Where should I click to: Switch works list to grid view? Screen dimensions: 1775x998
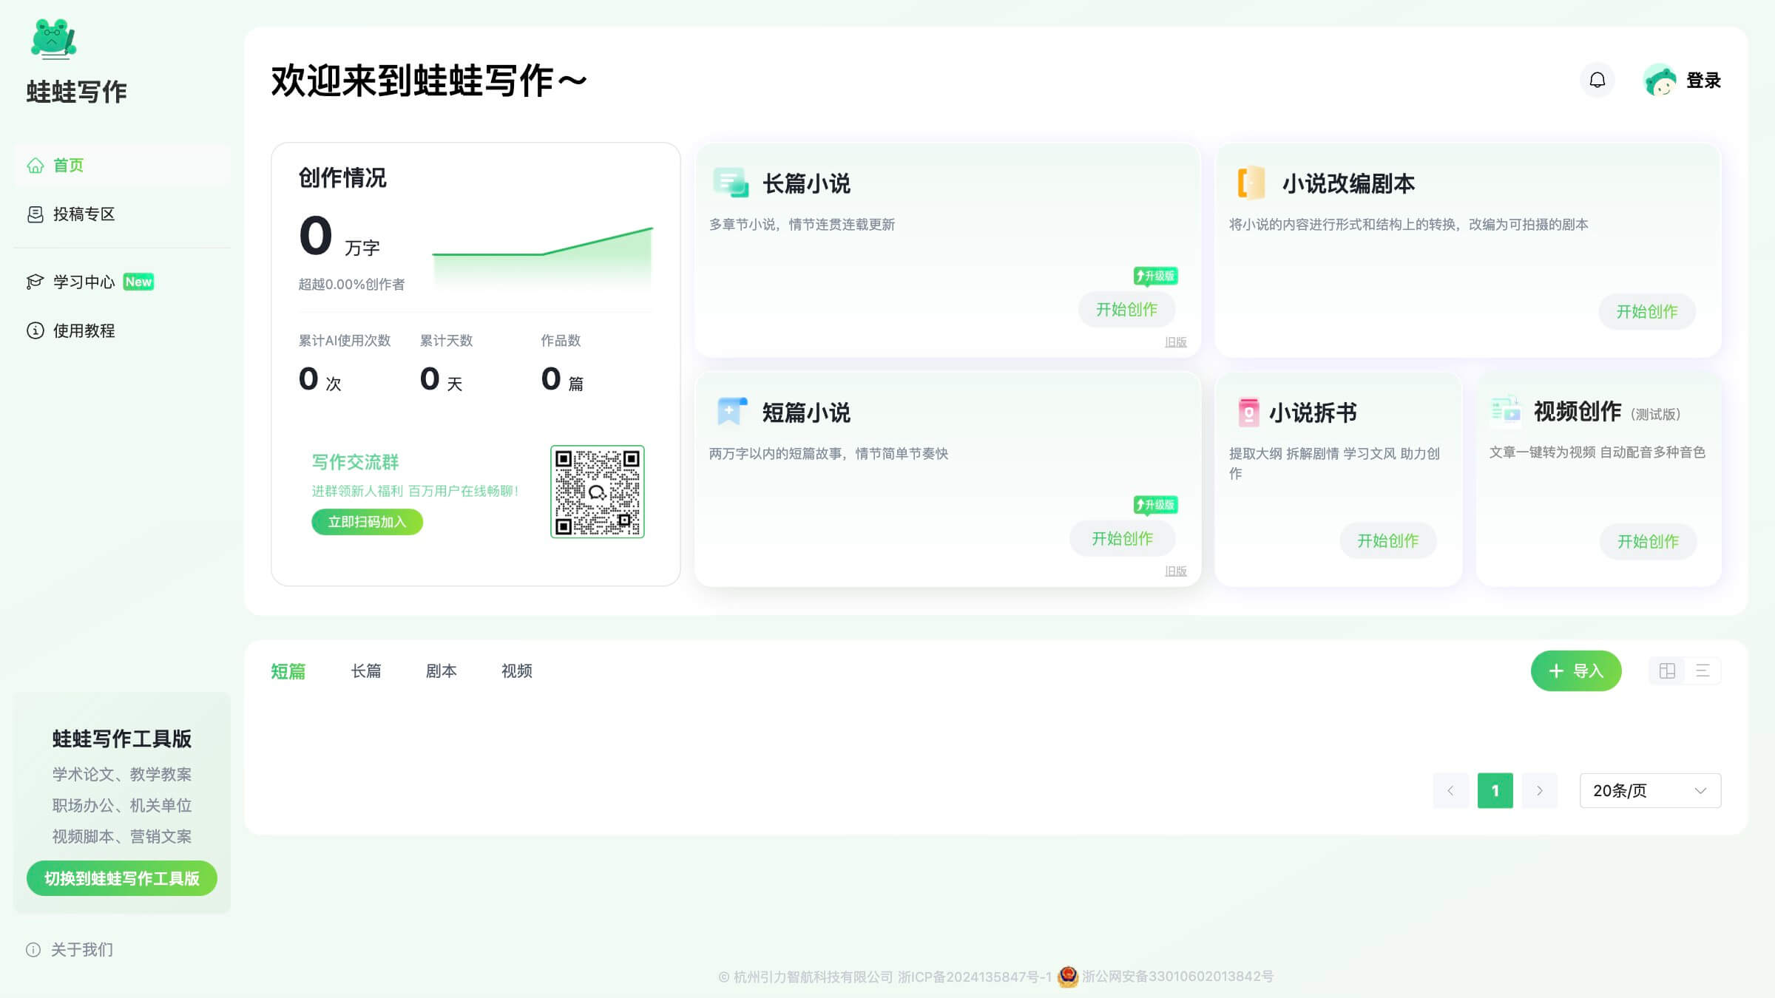[1667, 671]
